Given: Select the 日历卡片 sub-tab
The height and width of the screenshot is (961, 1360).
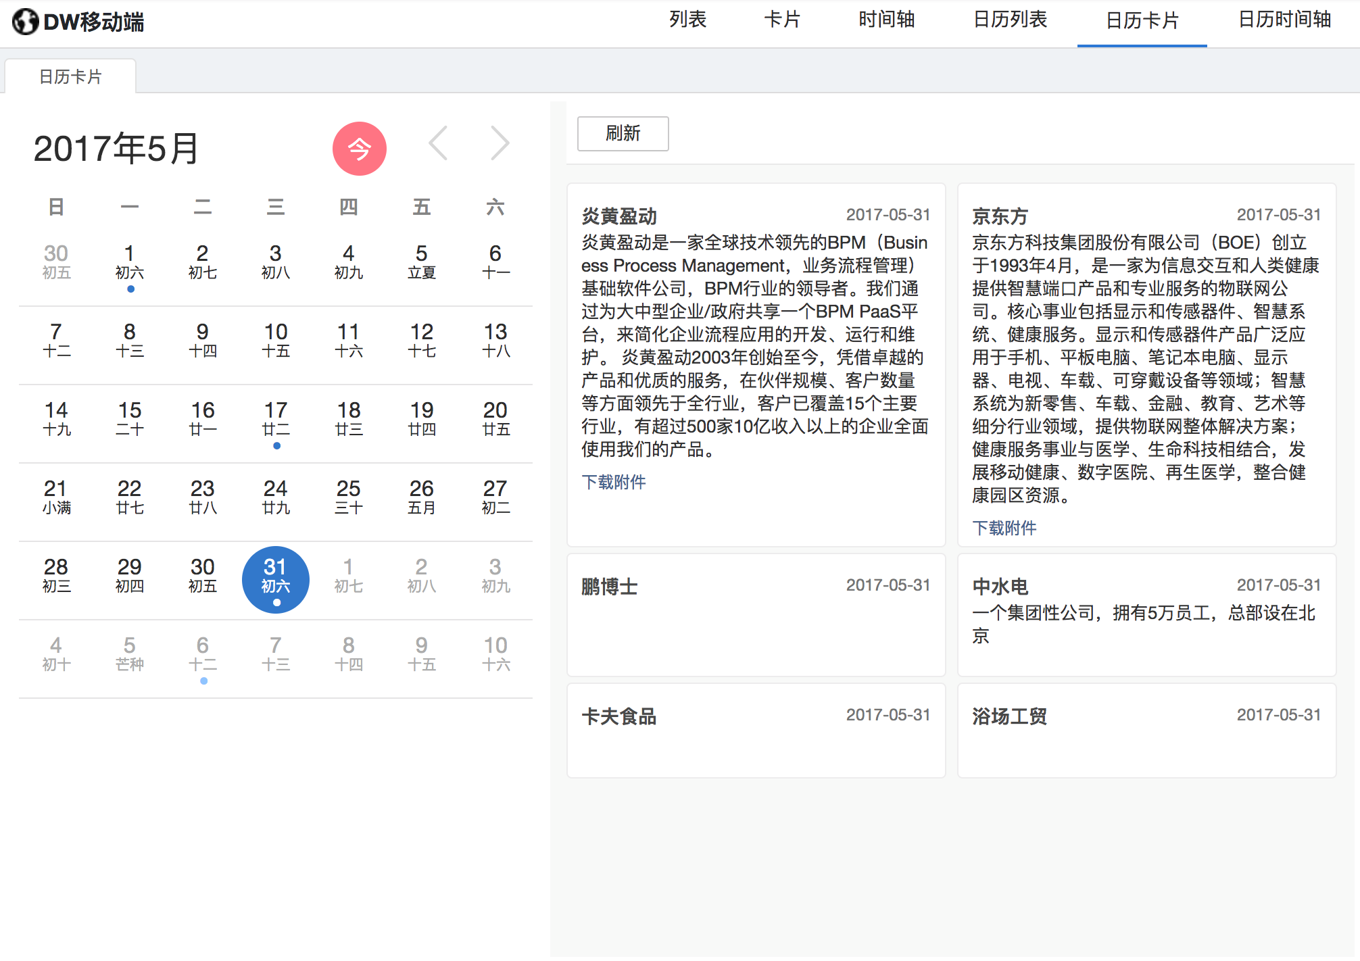Looking at the screenshot, I should (x=70, y=76).
